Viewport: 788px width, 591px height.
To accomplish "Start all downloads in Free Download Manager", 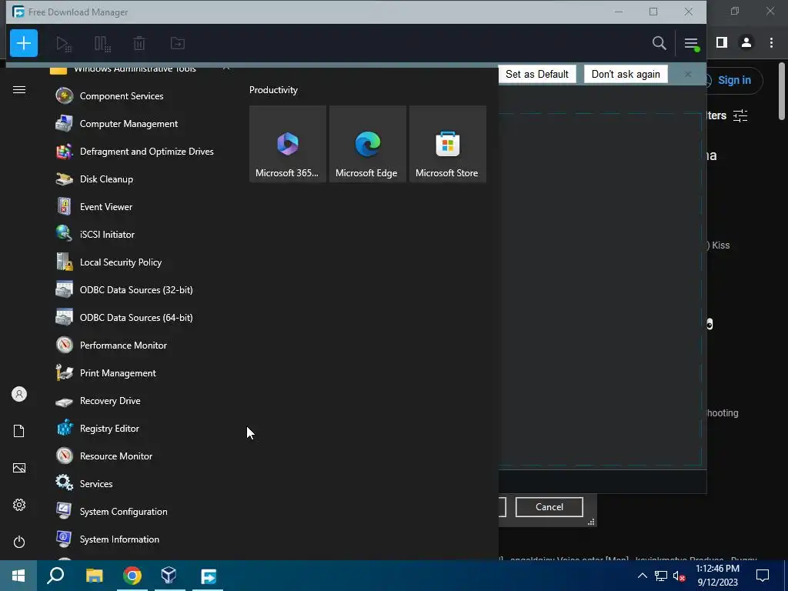I will tap(64, 44).
